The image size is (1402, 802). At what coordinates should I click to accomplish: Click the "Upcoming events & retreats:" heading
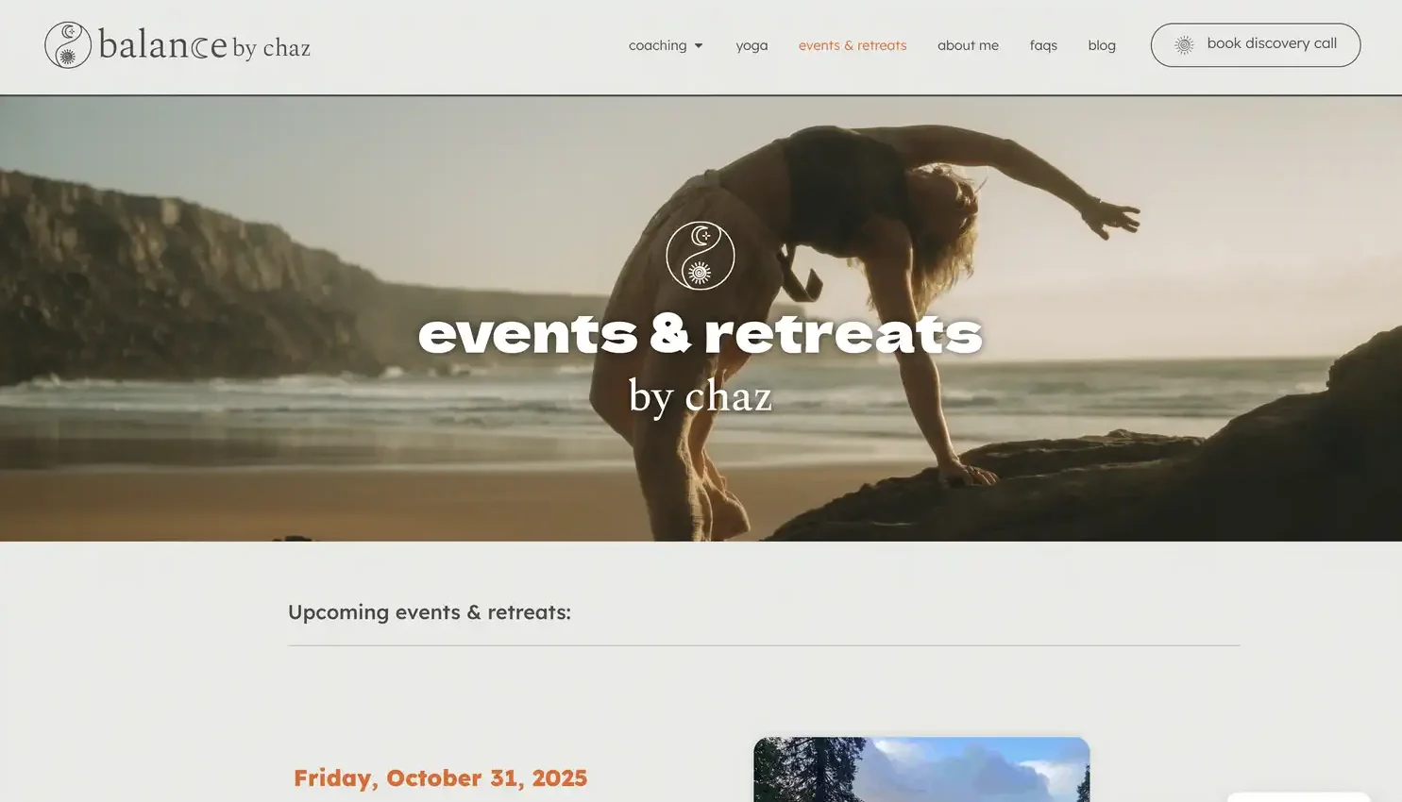click(x=430, y=612)
